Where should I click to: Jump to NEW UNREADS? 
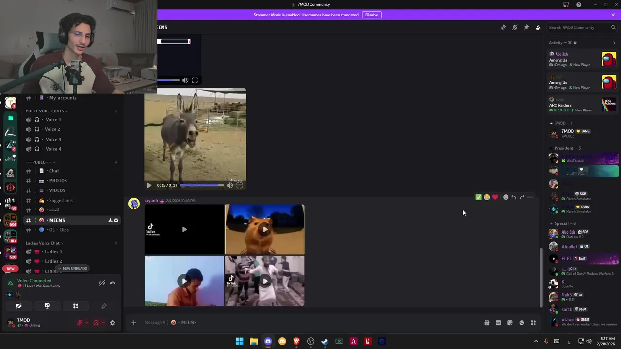coord(72,268)
